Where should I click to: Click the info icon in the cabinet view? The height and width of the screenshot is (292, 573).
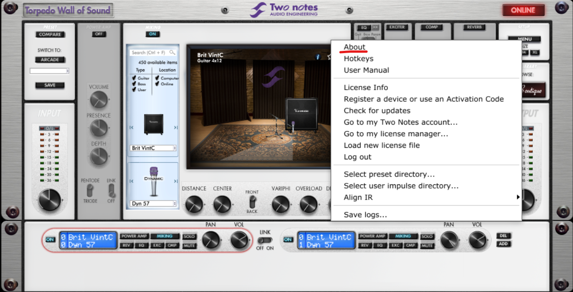pyautogui.click(x=318, y=57)
